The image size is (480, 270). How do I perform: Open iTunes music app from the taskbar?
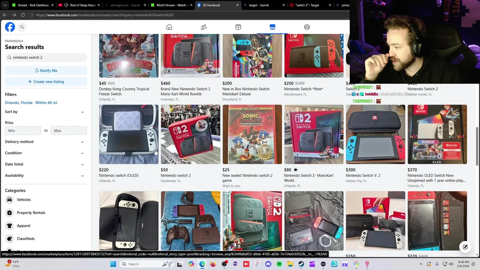tap(257, 264)
